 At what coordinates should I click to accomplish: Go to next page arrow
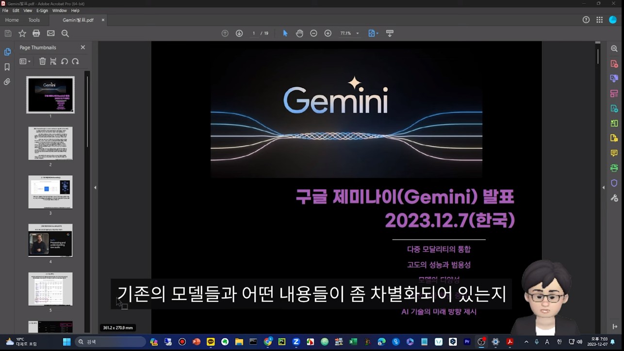tap(239, 33)
